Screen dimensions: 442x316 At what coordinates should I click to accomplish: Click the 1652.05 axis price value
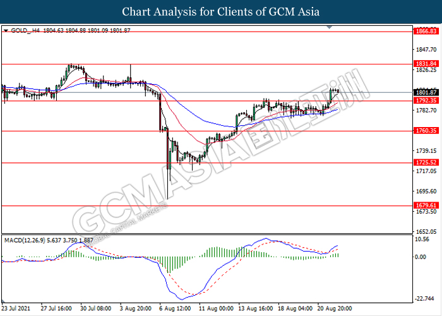426,232
